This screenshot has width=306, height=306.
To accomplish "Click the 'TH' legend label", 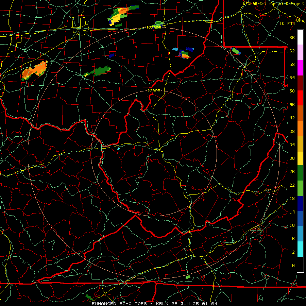I will pyautogui.click(x=292, y=266).
